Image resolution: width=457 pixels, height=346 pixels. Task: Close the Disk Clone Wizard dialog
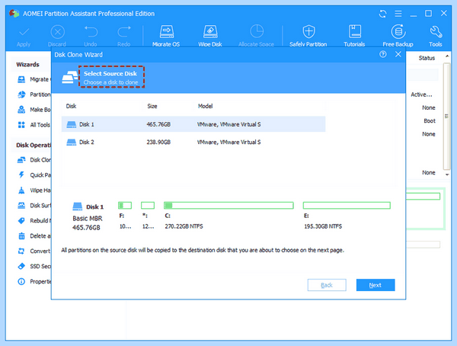[x=398, y=54]
